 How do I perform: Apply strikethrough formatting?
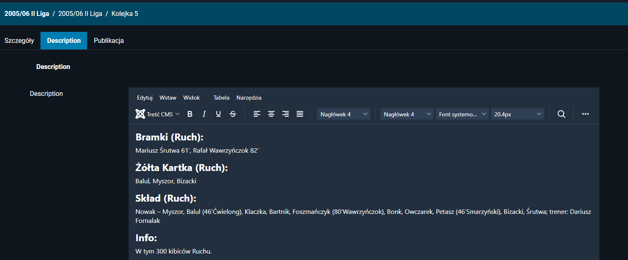click(x=233, y=114)
